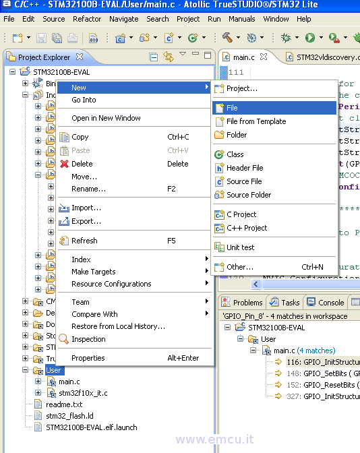Open Project Explorer view menu triangle
This screenshot has height=453, width=360.
tap(183, 53)
